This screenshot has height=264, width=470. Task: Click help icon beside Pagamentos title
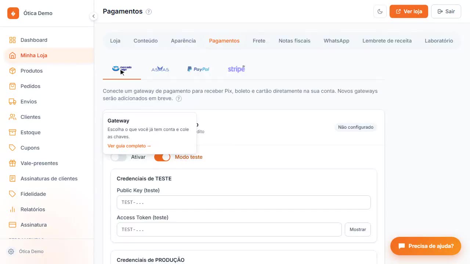[x=149, y=12]
